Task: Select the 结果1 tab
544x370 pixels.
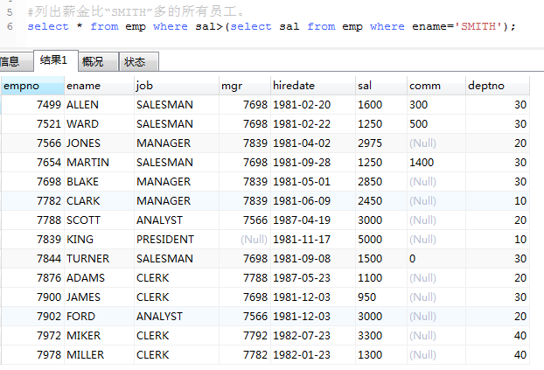Action: [55, 60]
